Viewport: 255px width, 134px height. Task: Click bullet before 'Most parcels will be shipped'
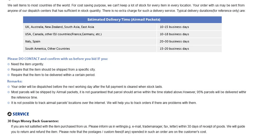click(9, 92)
